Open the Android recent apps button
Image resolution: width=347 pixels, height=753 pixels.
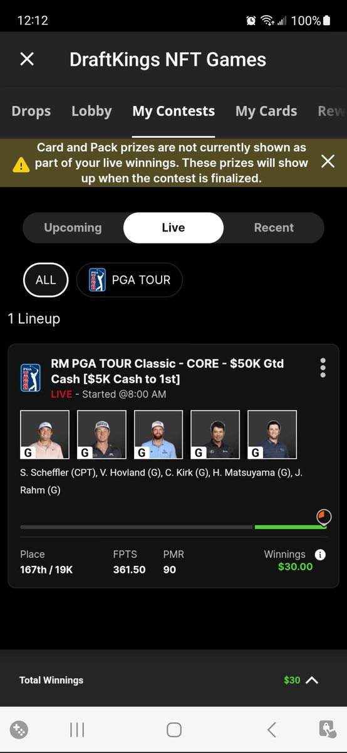pos(77,729)
